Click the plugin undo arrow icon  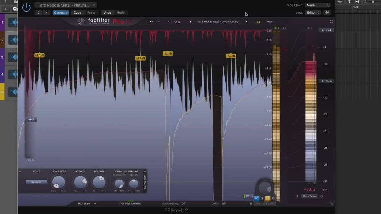tap(151, 22)
